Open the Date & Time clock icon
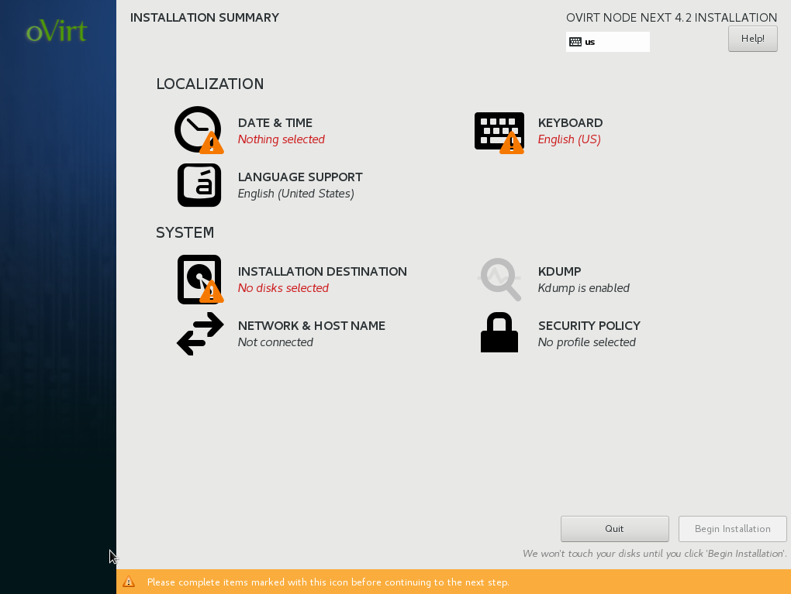791x594 pixels. (199, 130)
